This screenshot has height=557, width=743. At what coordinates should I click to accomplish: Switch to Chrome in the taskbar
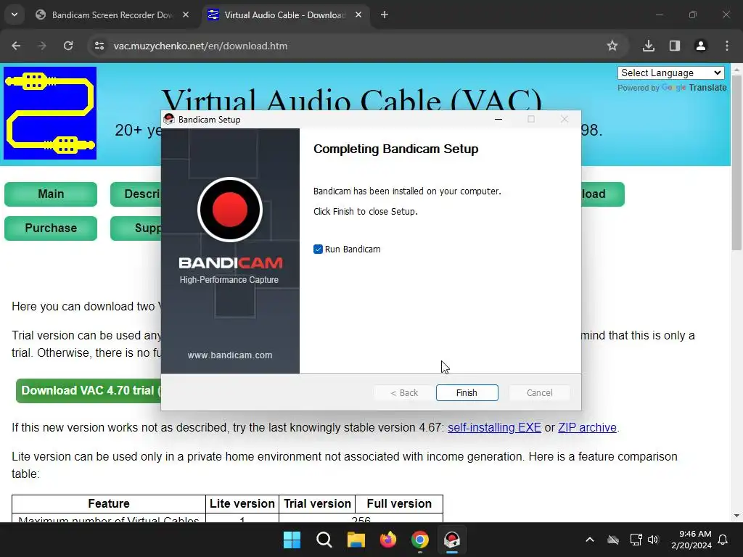click(x=420, y=540)
